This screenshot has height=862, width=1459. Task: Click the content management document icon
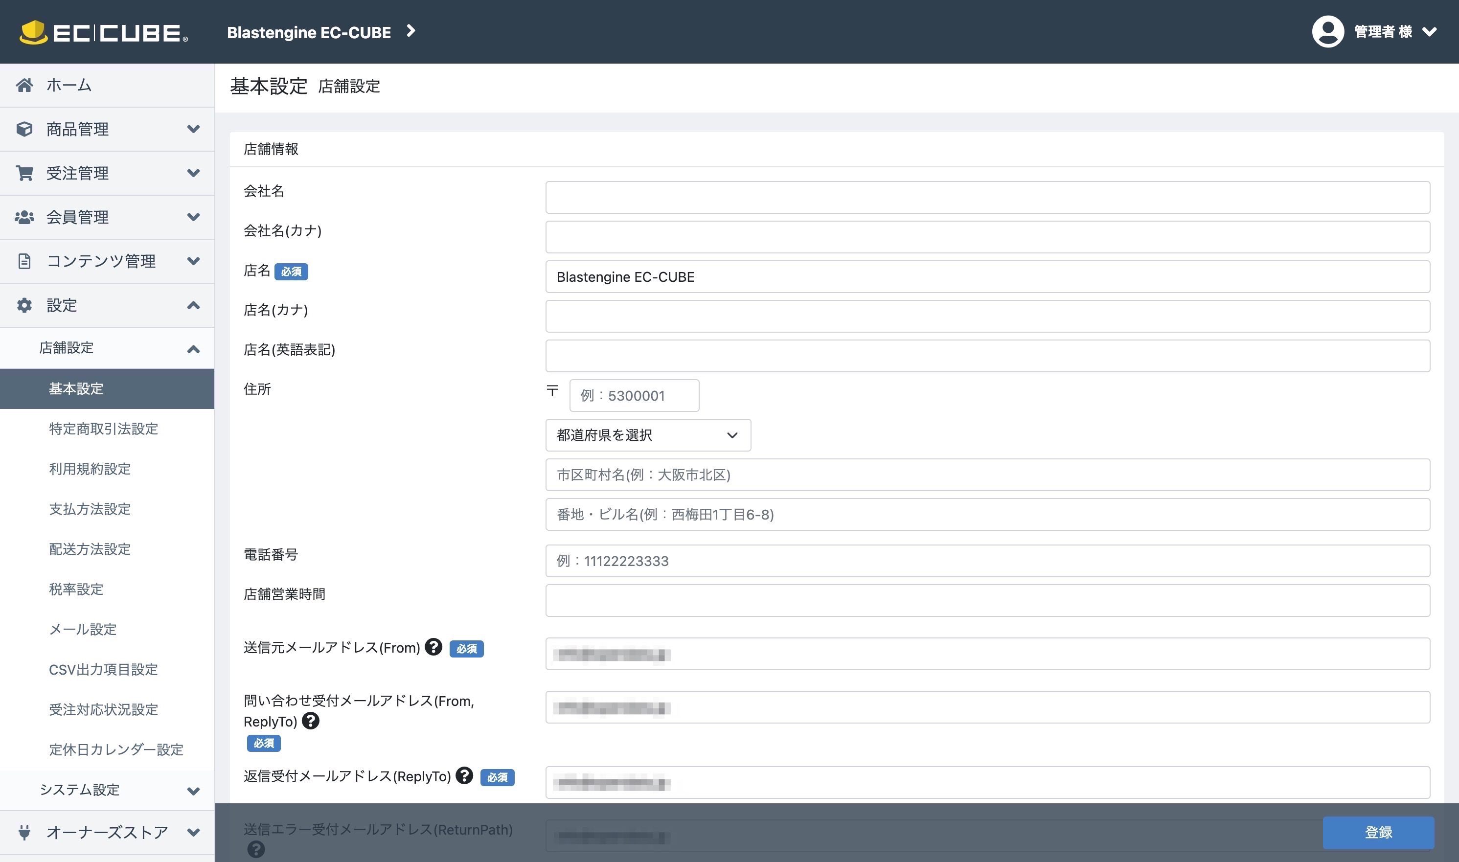click(x=24, y=261)
